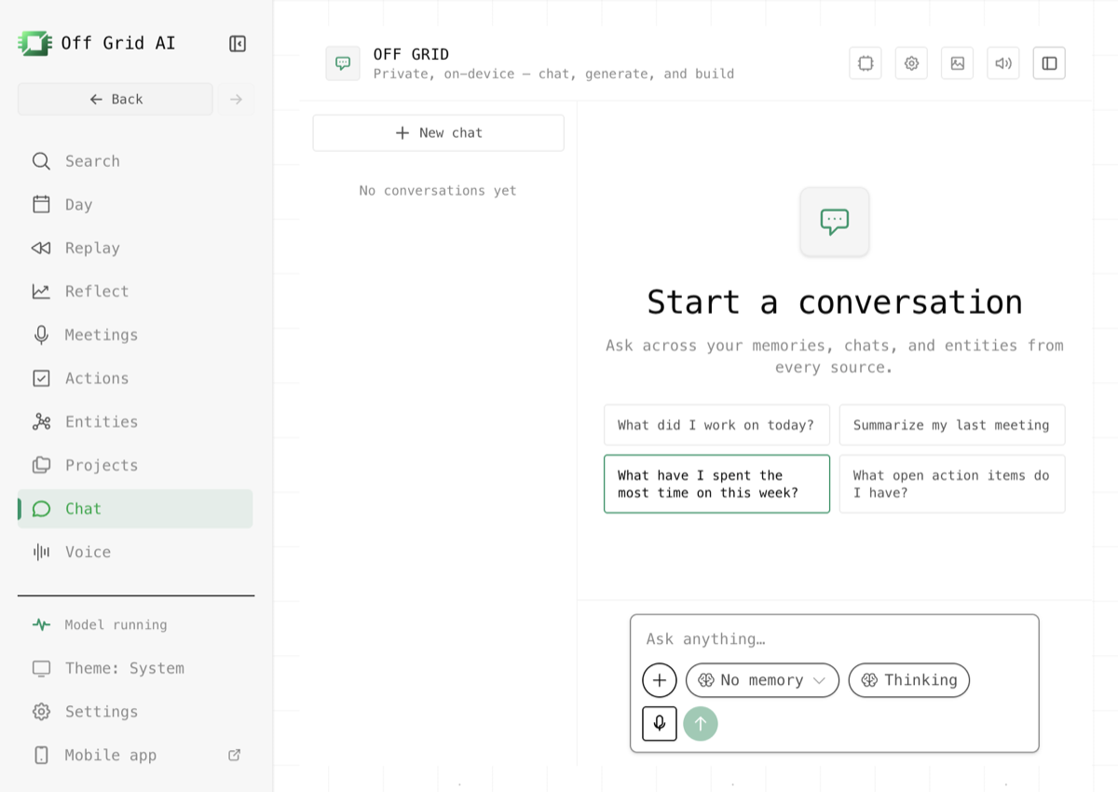Open chat settings gear in header

coord(911,63)
